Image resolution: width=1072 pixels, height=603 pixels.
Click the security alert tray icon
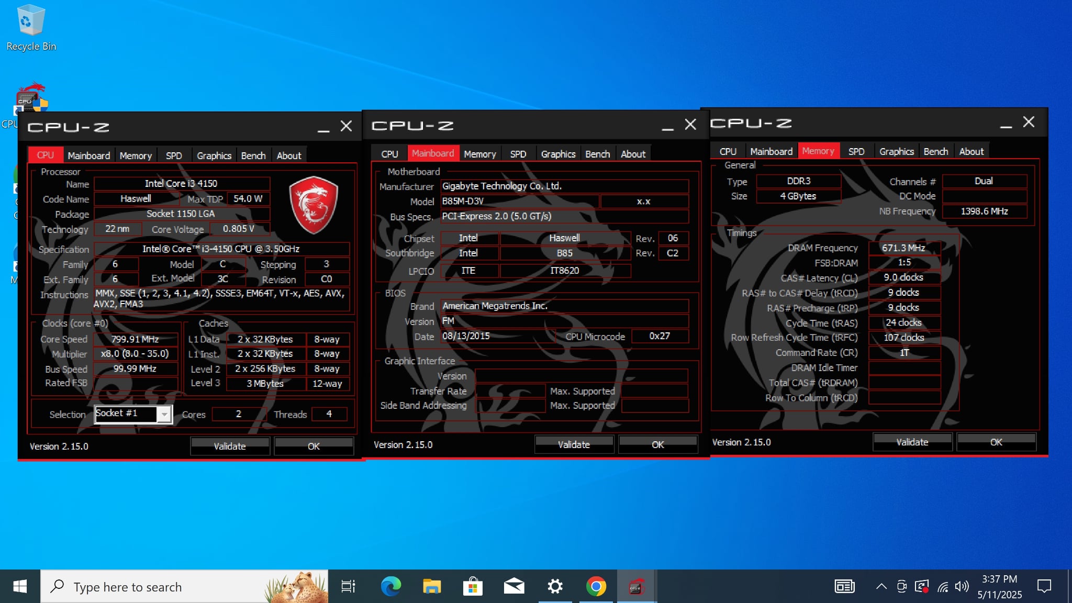tap(922, 587)
